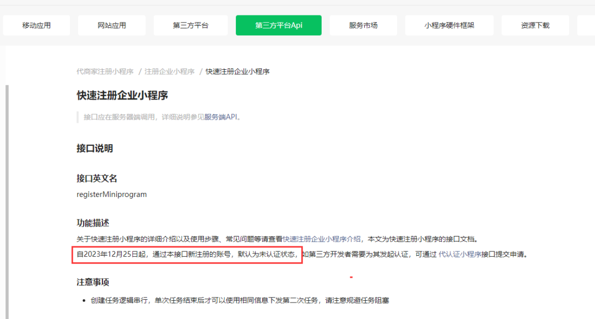595x319 pixels.
Task: Navigate to the 注册企业小程序 breadcrumb
Action: point(169,71)
